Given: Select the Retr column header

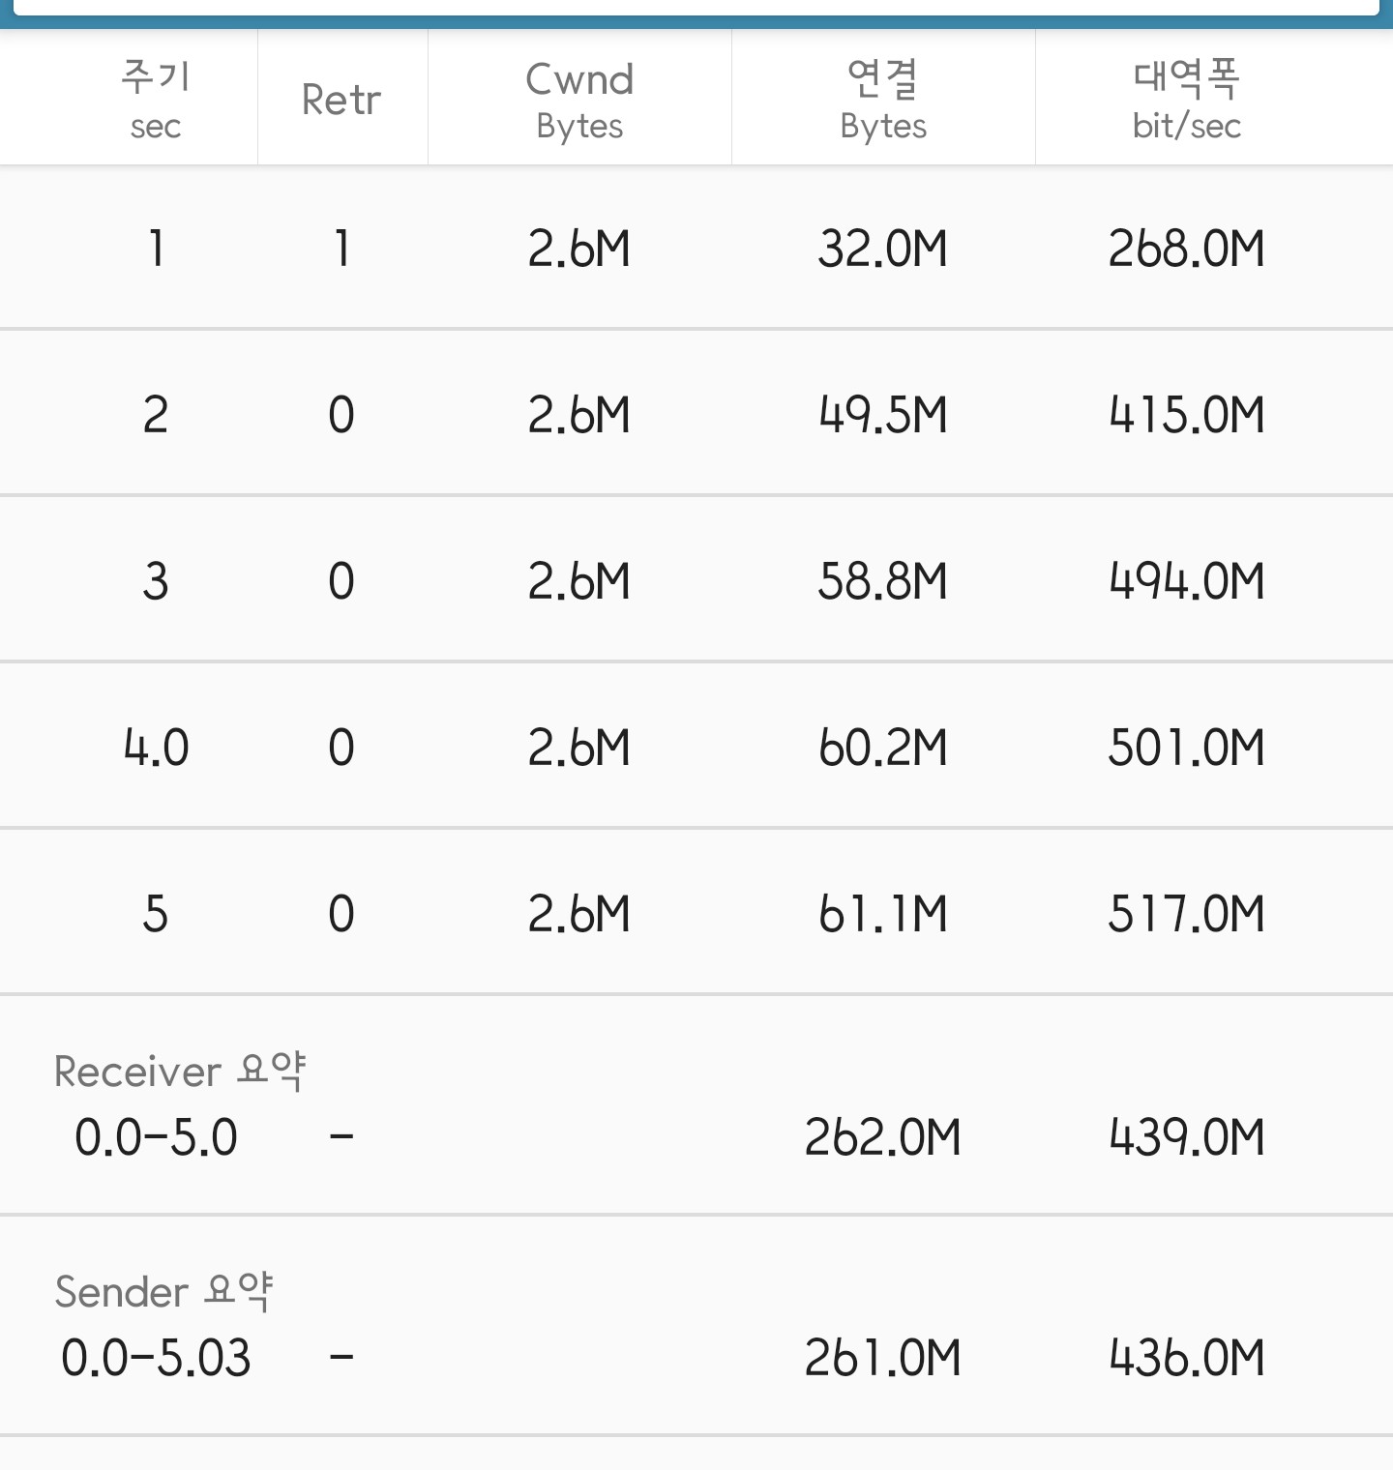Looking at the screenshot, I should click(341, 100).
